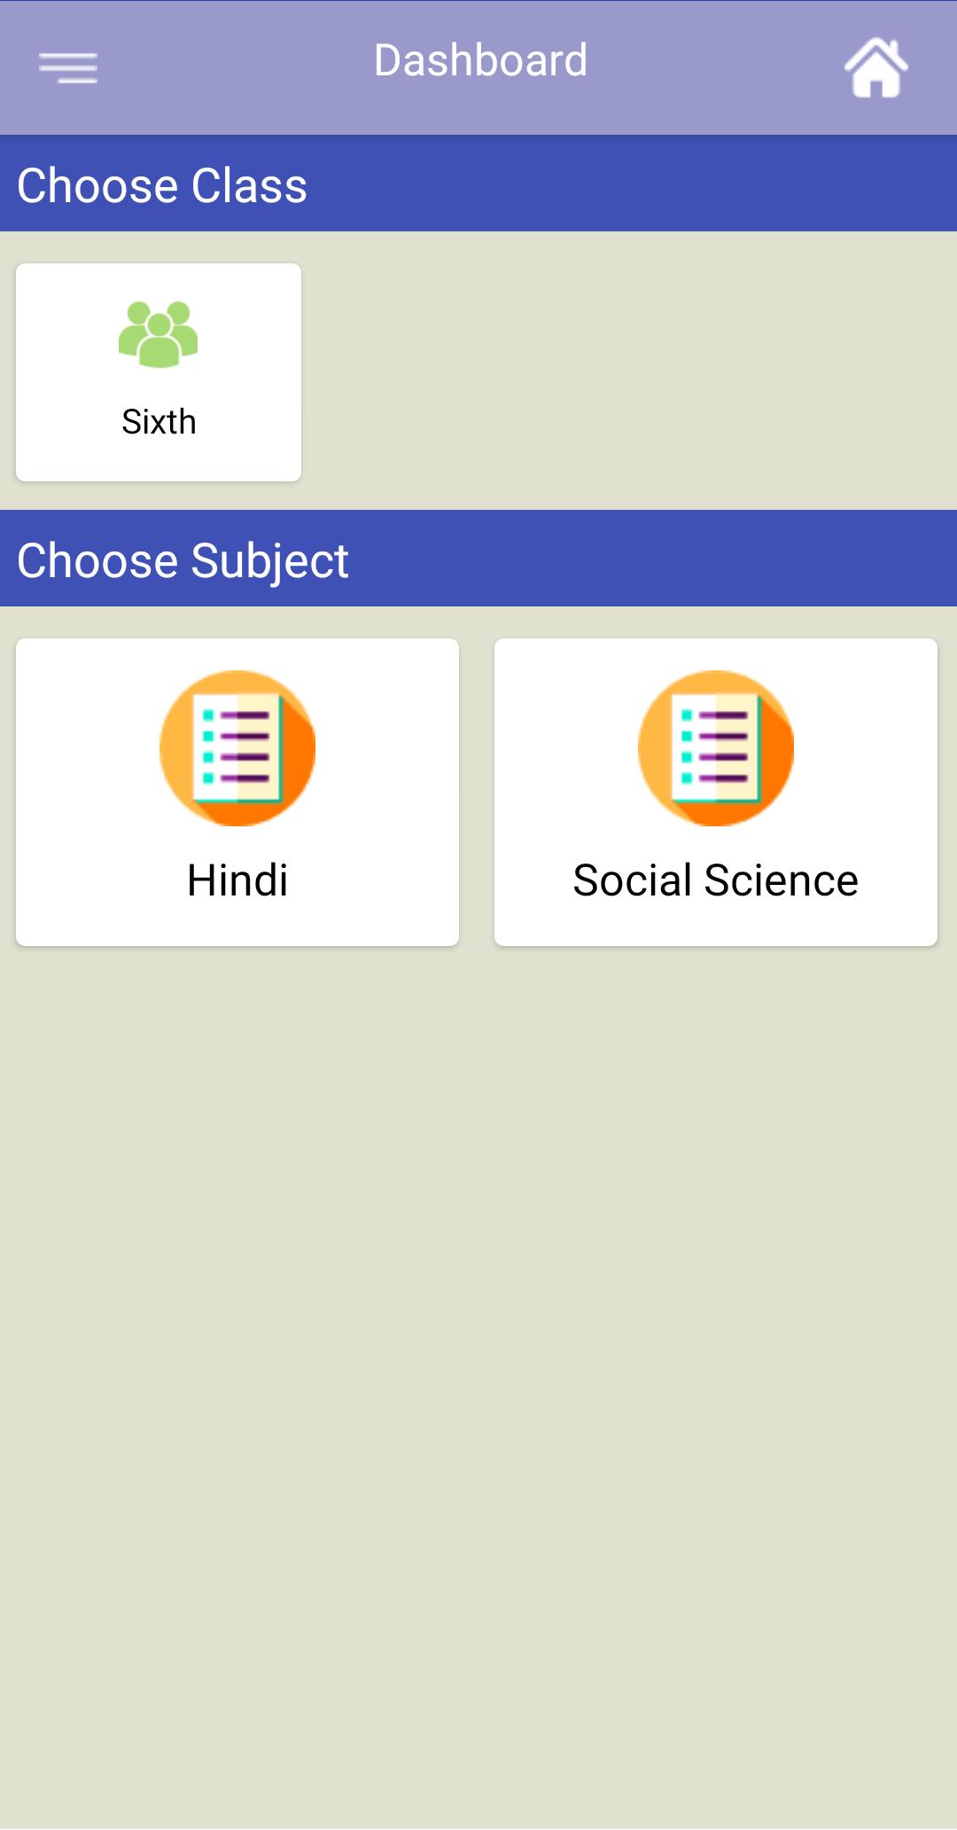957x1830 pixels.
Task: Open the Hindi subject card
Action: pos(237,792)
